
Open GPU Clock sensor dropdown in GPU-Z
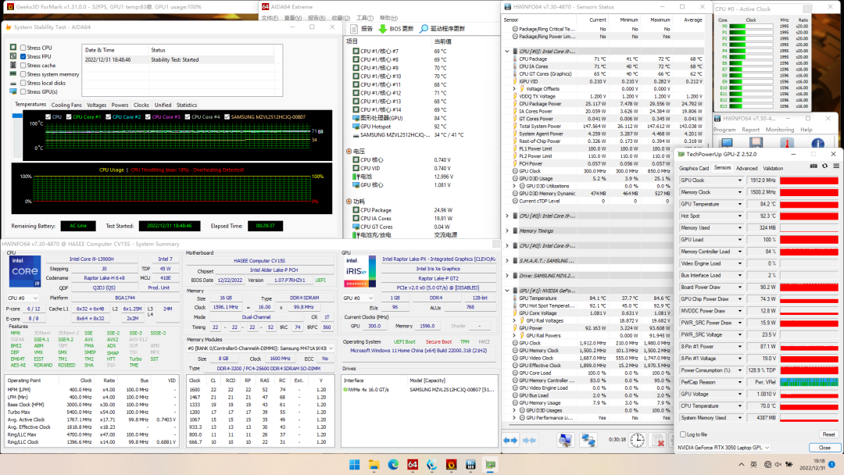coord(739,180)
